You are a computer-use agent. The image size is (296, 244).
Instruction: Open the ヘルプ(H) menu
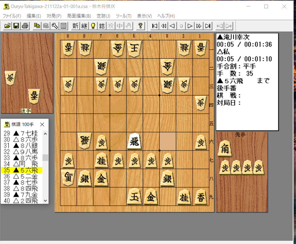pos(166,16)
